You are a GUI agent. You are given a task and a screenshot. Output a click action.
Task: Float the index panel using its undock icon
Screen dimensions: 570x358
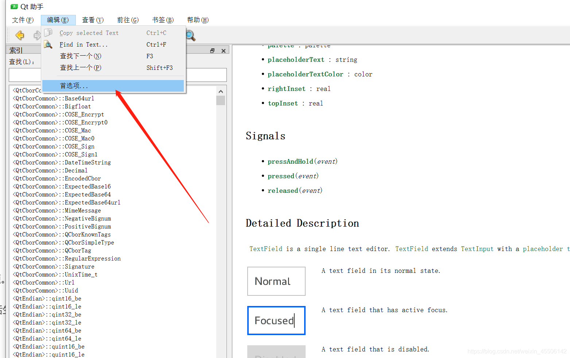[x=212, y=51]
